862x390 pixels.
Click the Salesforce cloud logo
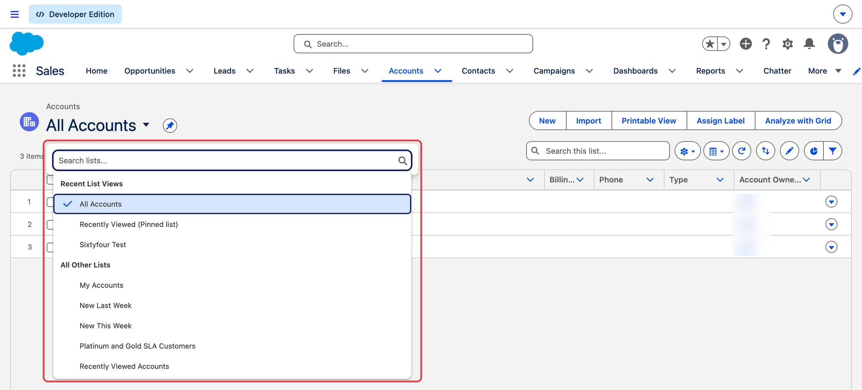click(27, 43)
